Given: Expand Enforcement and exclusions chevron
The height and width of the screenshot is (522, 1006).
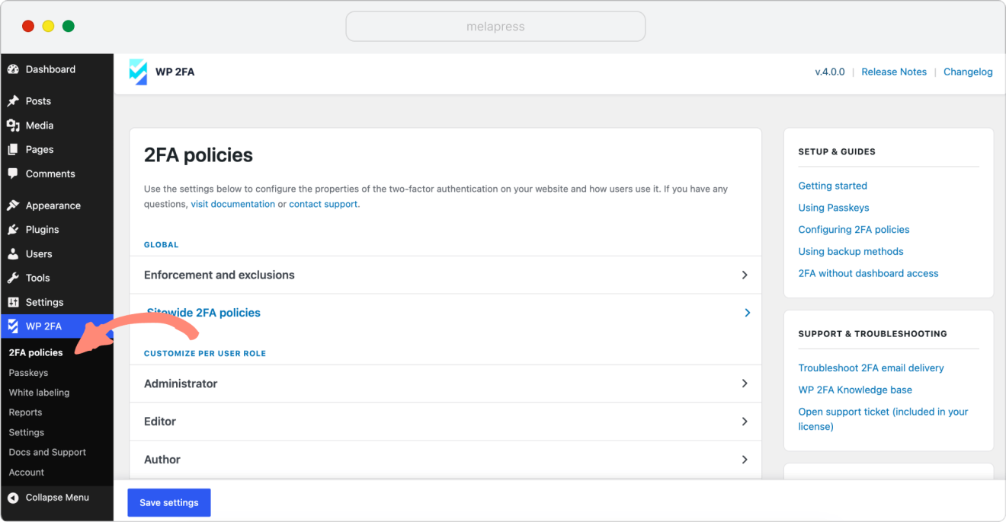Looking at the screenshot, I should [x=745, y=275].
